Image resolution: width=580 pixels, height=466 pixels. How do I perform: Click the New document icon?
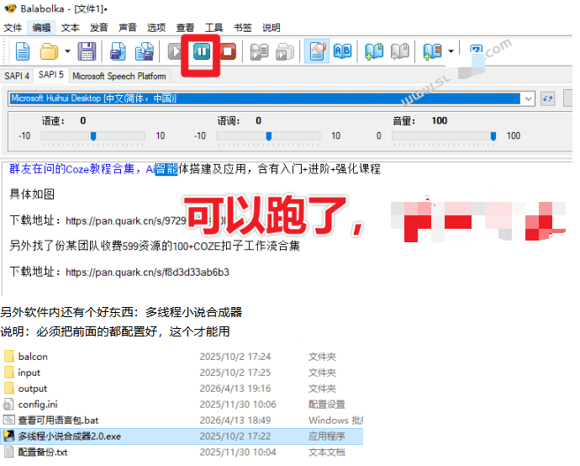[23, 51]
